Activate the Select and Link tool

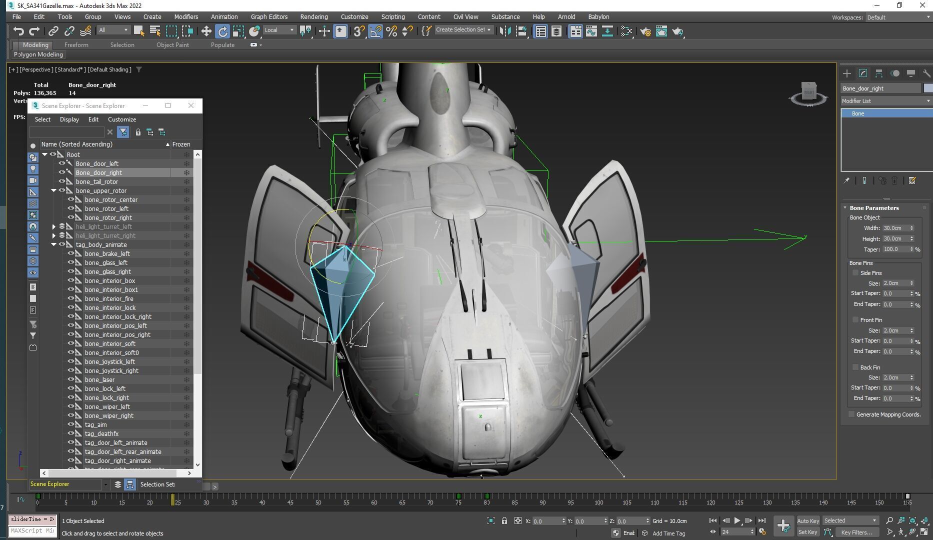[53, 31]
